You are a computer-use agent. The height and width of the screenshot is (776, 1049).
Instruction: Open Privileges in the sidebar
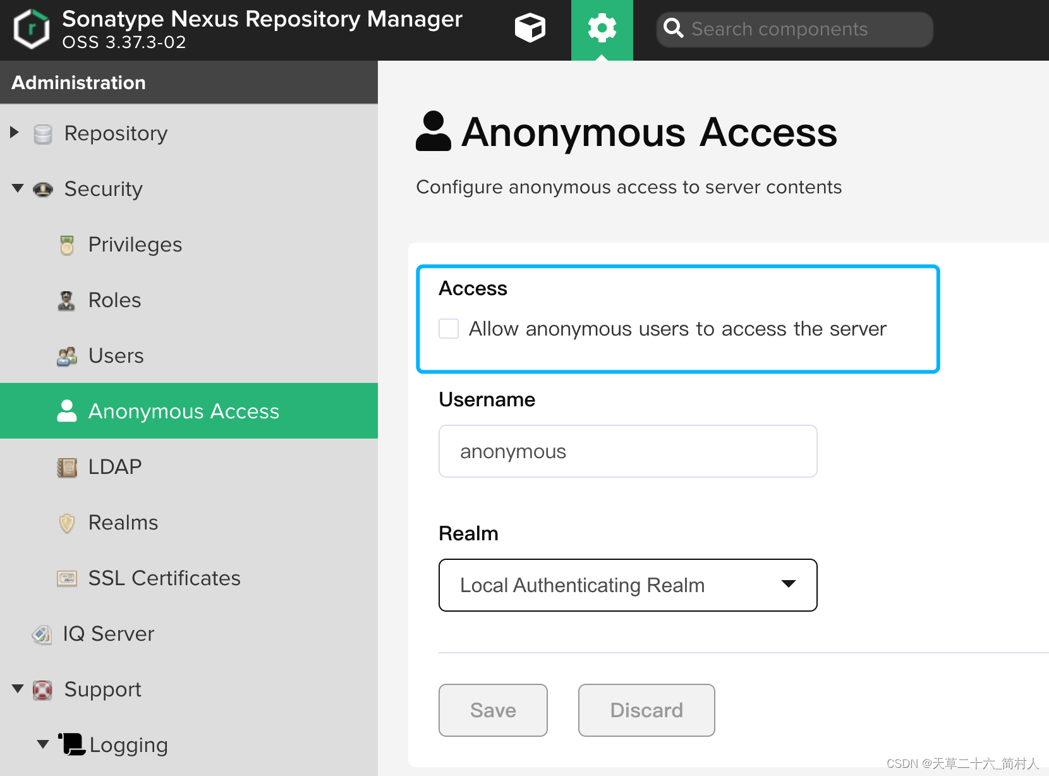pyautogui.click(x=135, y=245)
